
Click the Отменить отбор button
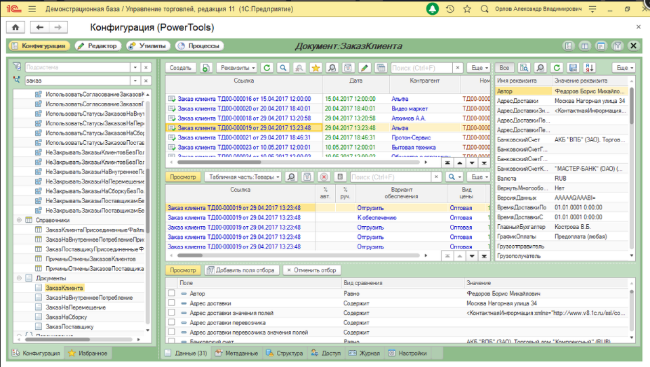point(311,270)
